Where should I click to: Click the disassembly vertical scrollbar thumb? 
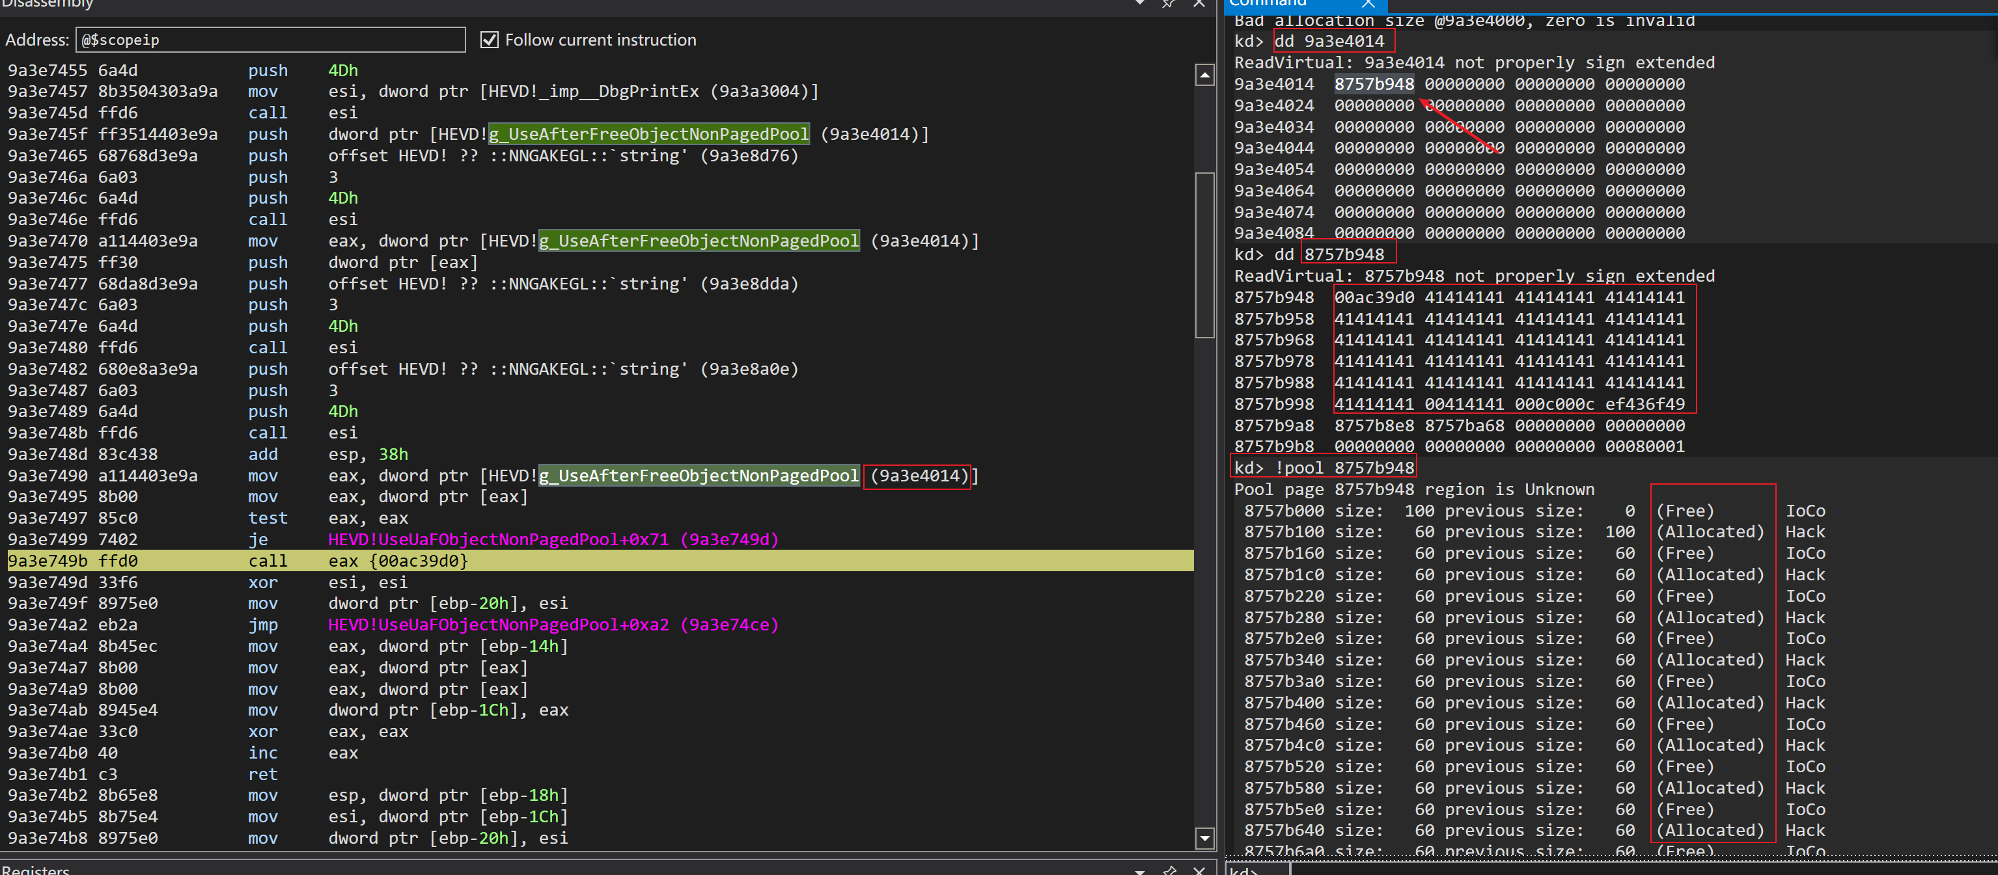tap(1204, 254)
